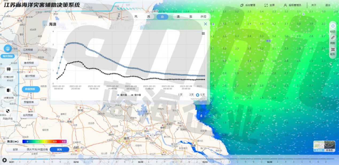Switch to the 水位 water level tab
Image resolution: width=339 pixels, height=165 pixels.
click(x=203, y=17)
